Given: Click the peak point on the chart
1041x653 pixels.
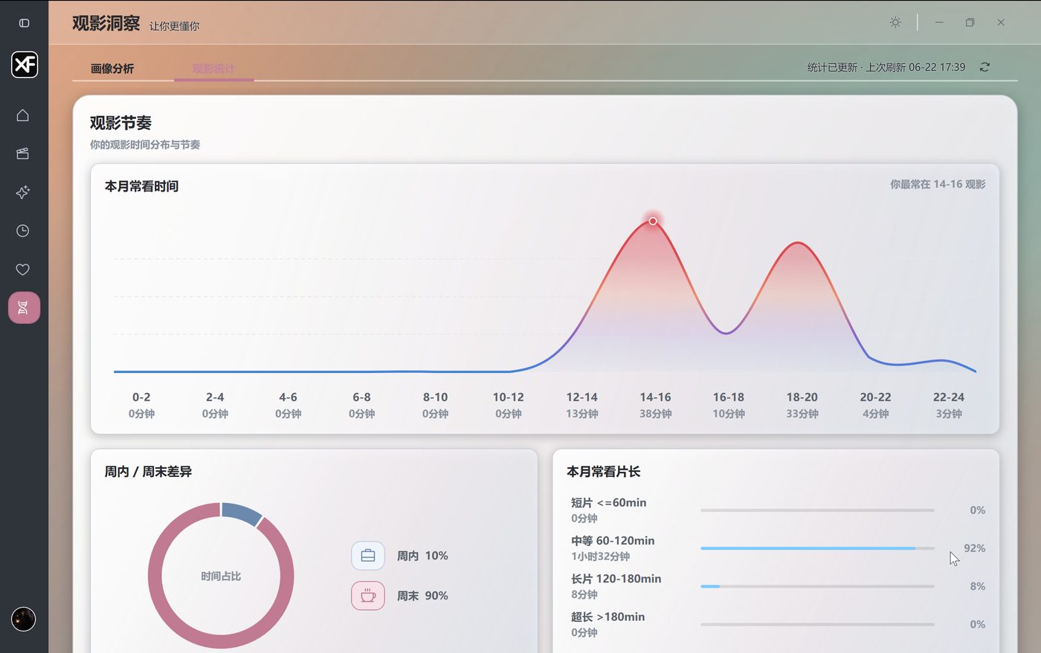Looking at the screenshot, I should tap(653, 221).
